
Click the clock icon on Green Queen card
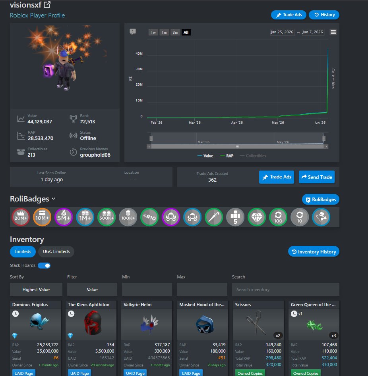[294, 314]
